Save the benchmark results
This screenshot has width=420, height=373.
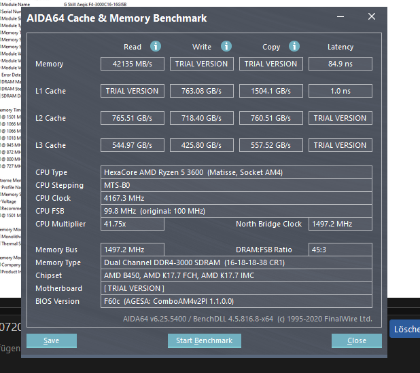[x=52, y=340]
